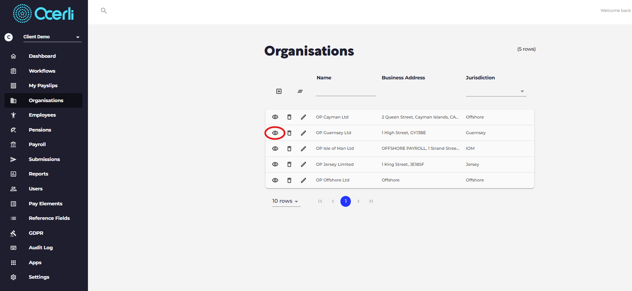Open the Jurisdiction filter dropdown
Screen dimensions: 632x291
click(x=496, y=91)
